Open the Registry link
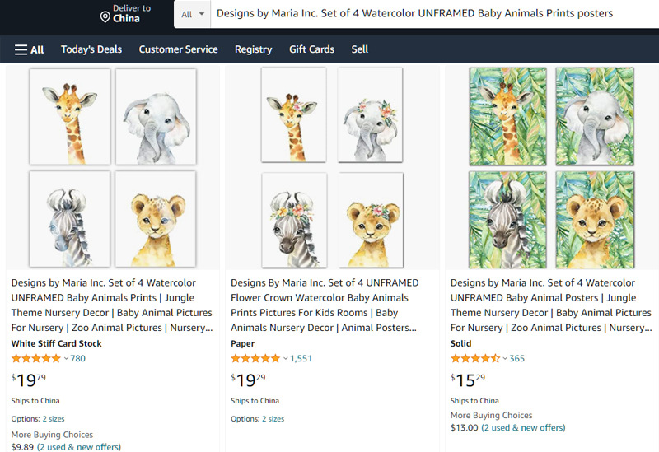The image size is (659, 452). pos(253,49)
